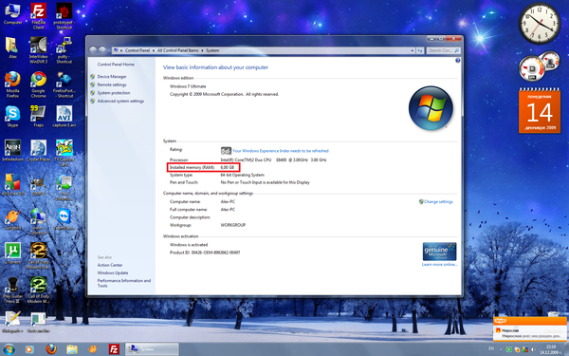Screen dimensions: 569x356
Task: Open the Computer desktop icon
Action: (x=12, y=14)
